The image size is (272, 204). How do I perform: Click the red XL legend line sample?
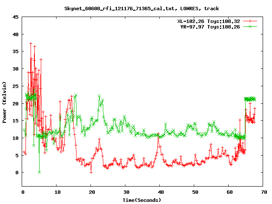(x=250, y=21)
